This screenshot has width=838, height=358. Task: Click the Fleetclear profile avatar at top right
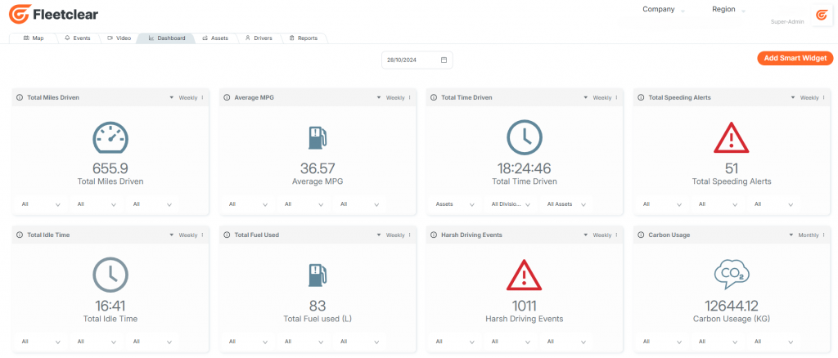coord(821,16)
